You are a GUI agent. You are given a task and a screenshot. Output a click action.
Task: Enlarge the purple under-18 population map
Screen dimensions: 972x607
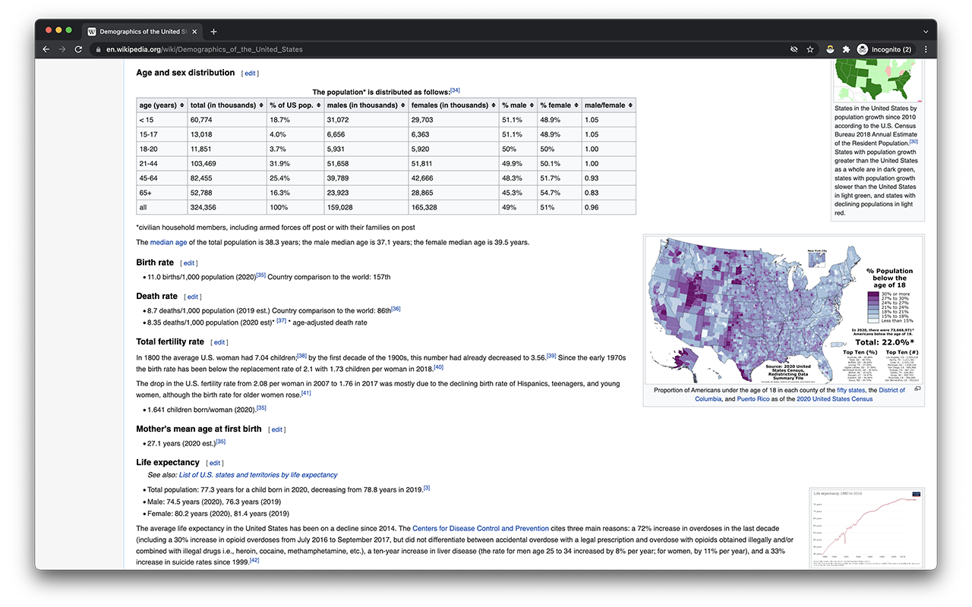point(784,310)
